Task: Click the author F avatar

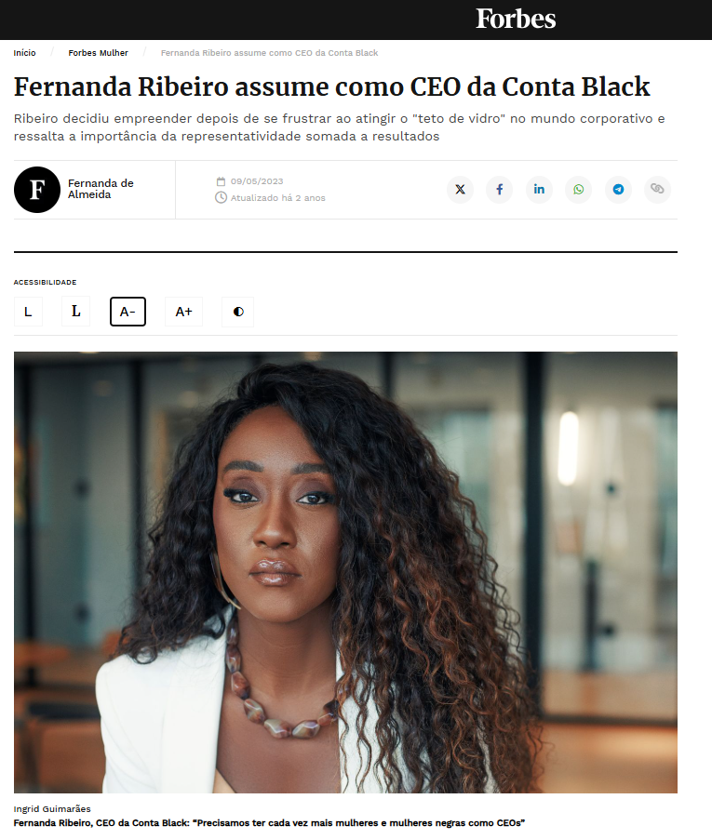Action: (x=37, y=190)
